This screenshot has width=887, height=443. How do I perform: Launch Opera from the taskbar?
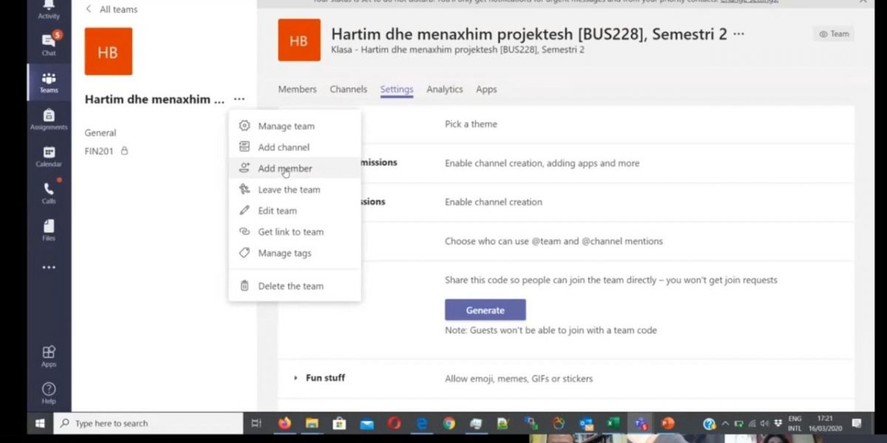tap(394, 423)
